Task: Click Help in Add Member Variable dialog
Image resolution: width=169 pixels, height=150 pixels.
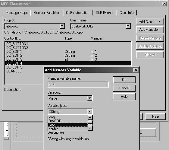Action: (x=124, y=97)
